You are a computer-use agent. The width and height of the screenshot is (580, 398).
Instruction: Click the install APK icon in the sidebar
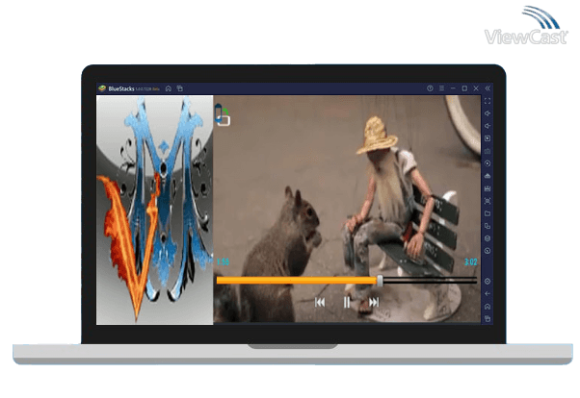click(x=488, y=176)
